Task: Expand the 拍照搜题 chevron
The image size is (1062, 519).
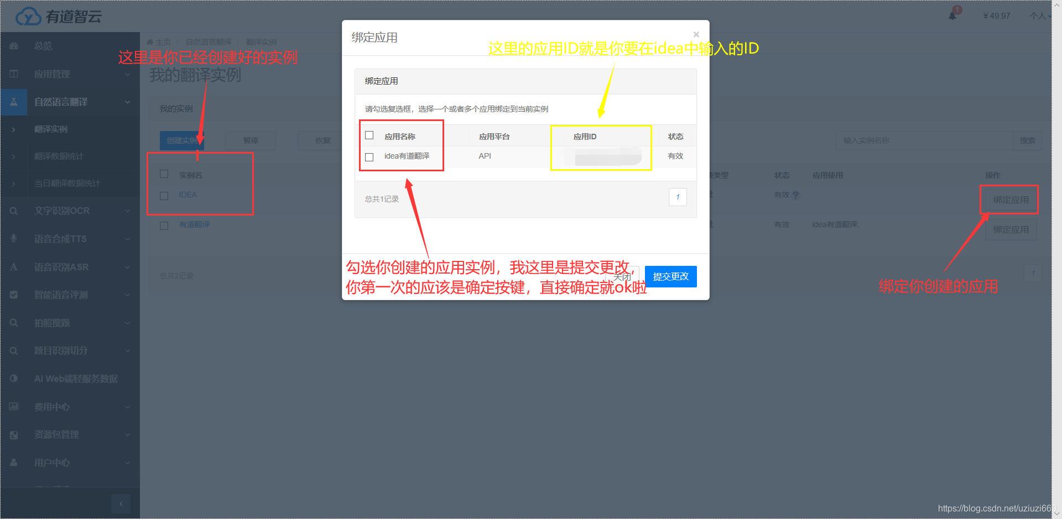Action: tap(128, 323)
